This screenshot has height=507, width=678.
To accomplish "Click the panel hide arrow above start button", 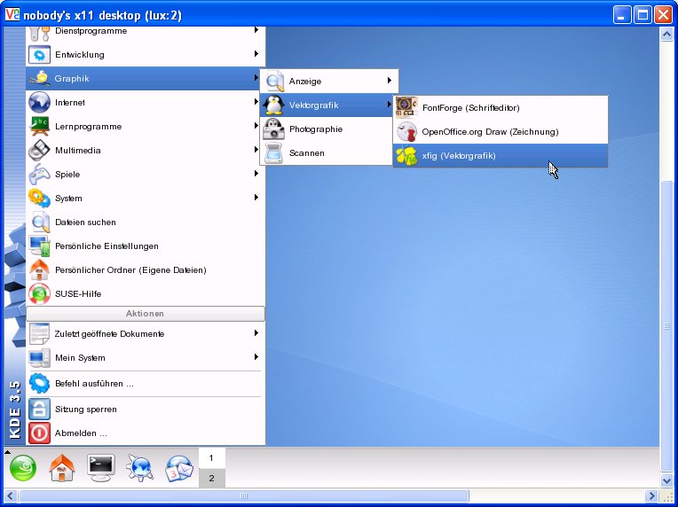I will (x=7, y=452).
